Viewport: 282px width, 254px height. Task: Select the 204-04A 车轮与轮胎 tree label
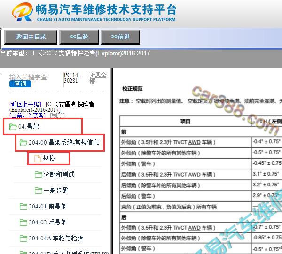click(x=56, y=238)
